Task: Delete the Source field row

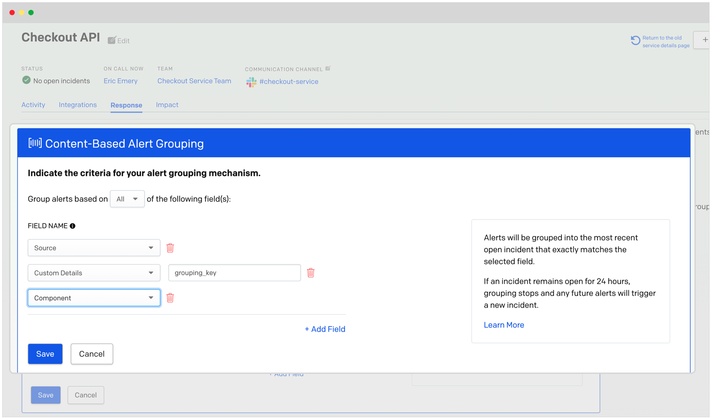Action: 170,248
